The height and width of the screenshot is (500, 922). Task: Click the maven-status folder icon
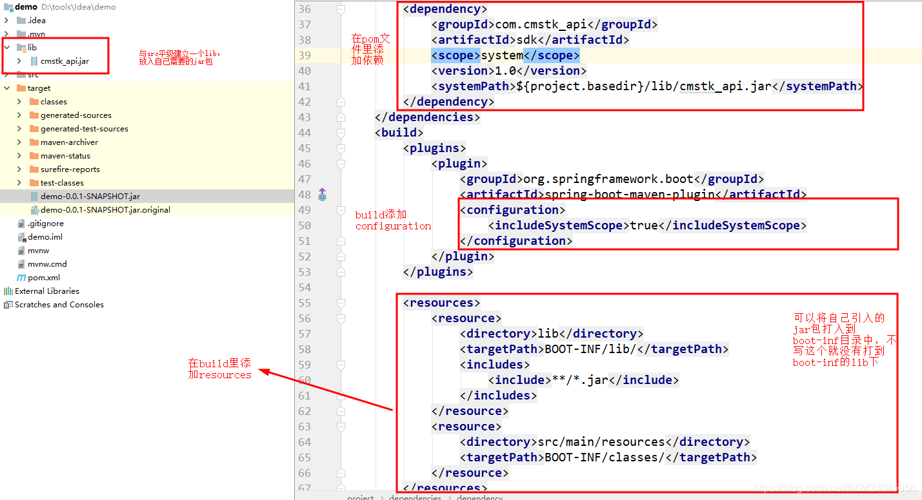pyautogui.click(x=34, y=156)
